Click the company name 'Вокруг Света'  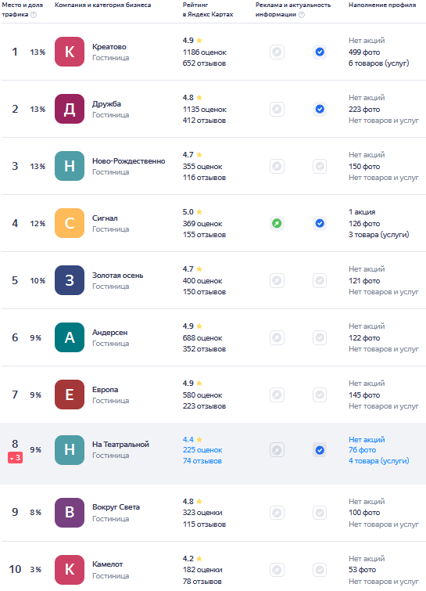[x=116, y=507]
